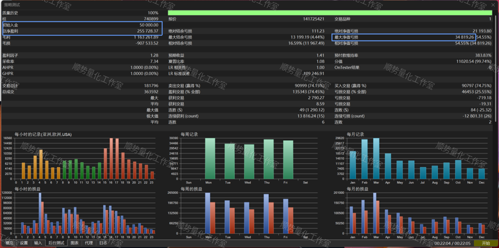Select the 卖出交易 value 90999 (74.15%)
This screenshot has width=499, height=248.
click(310, 85)
